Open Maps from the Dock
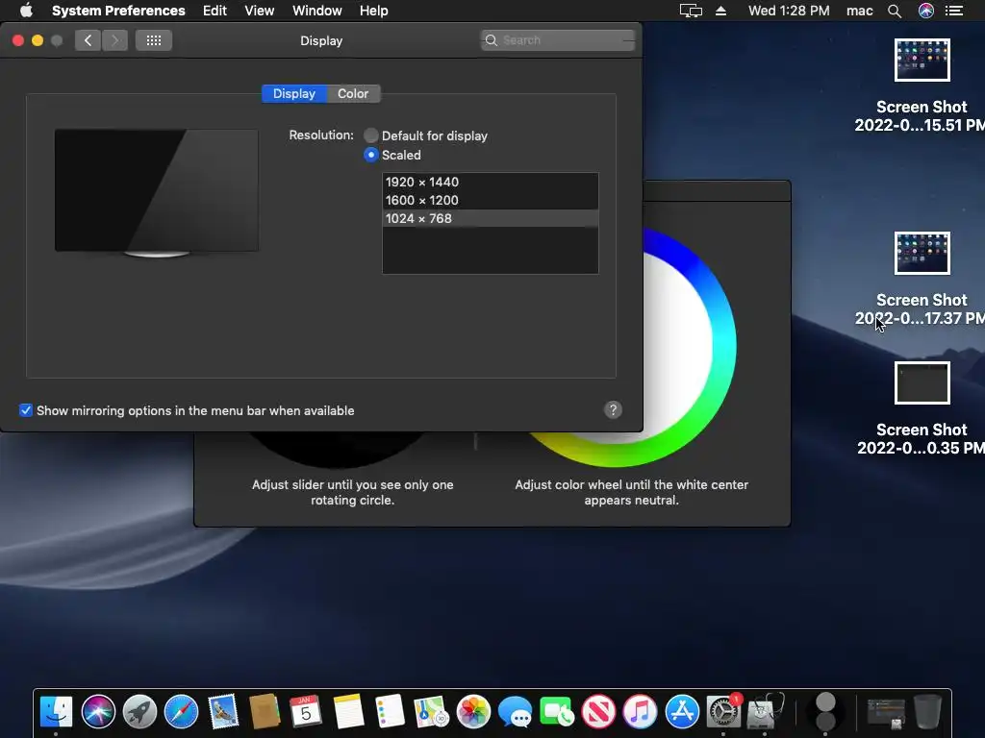Image resolution: width=985 pixels, height=738 pixels. [x=431, y=712]
